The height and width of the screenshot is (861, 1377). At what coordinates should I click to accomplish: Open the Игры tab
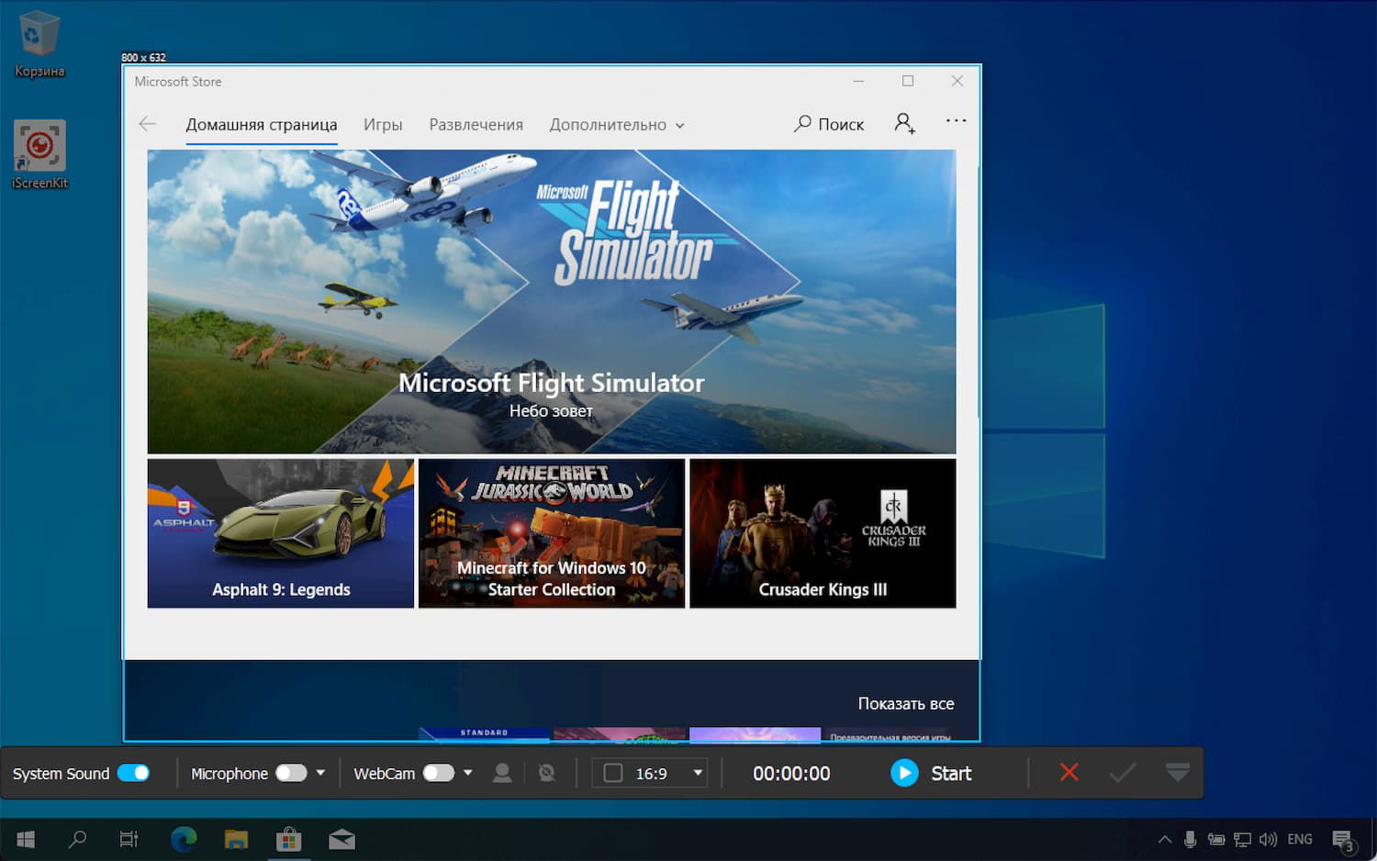point(383,125)
